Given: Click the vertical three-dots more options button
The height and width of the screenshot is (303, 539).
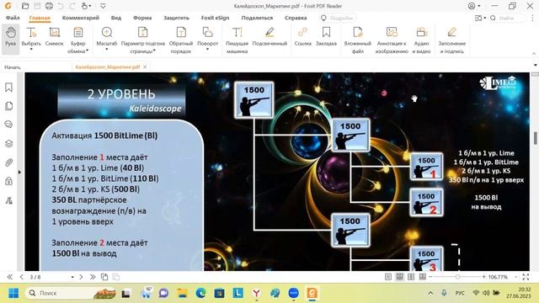Looking at the screenshot, I should tap(533, 18).
